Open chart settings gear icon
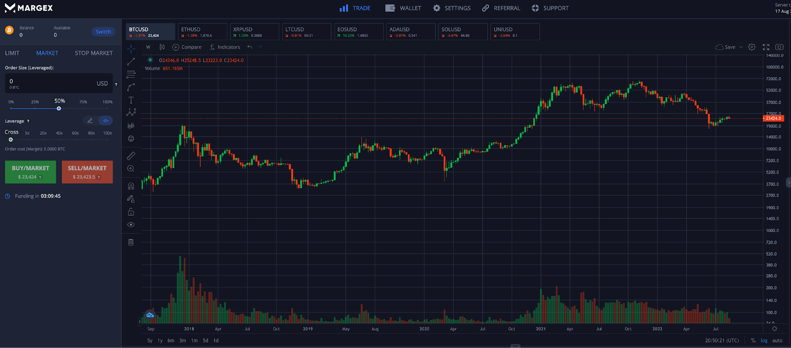The height and width of the screenshot is (348, 791). (x=751, y=47)
